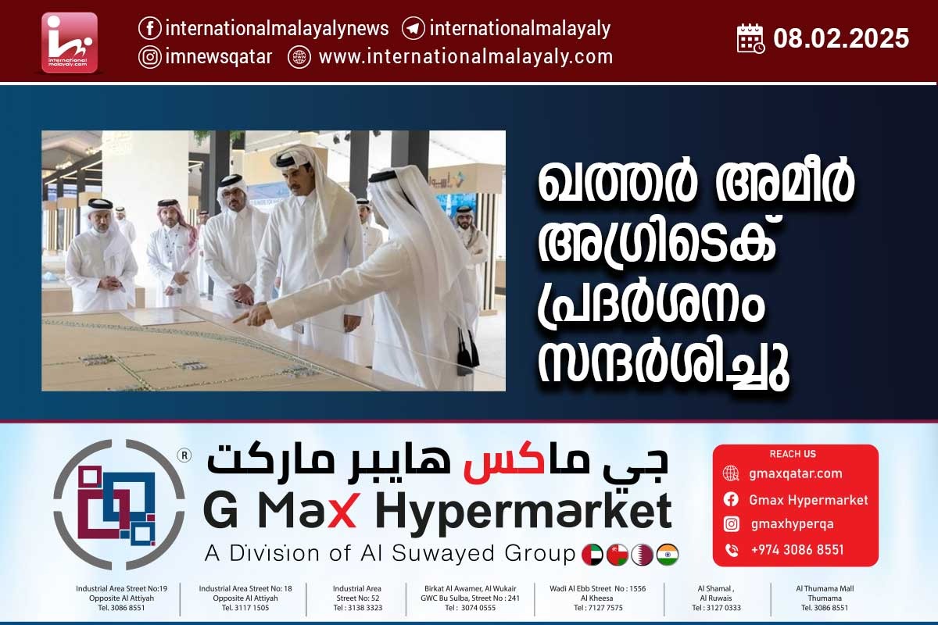Viewport: 938px width, 625px height.
Task: Click Wadi Al Ebb Street No : 1556 address
Action: tap(598, 598)
